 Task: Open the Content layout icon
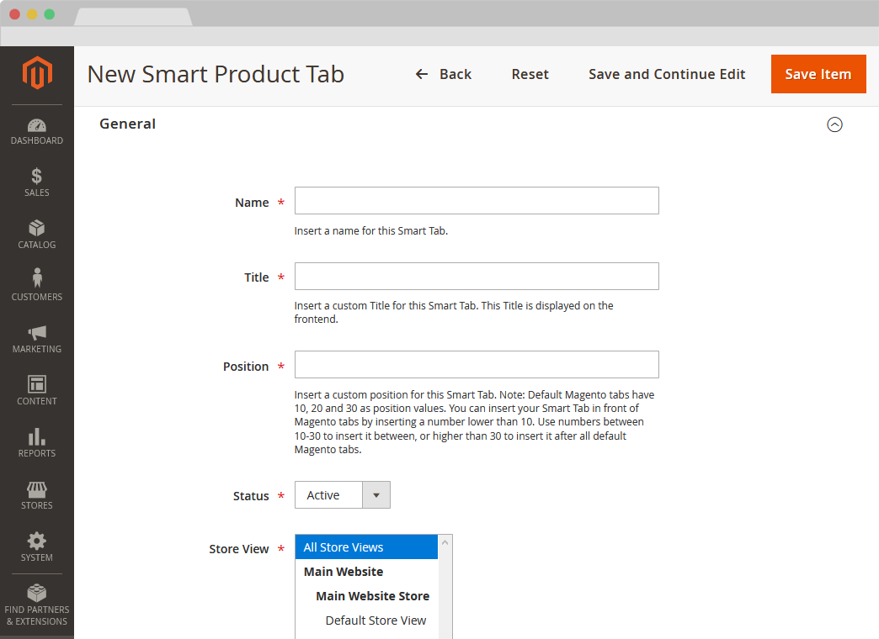pos(37,384)
